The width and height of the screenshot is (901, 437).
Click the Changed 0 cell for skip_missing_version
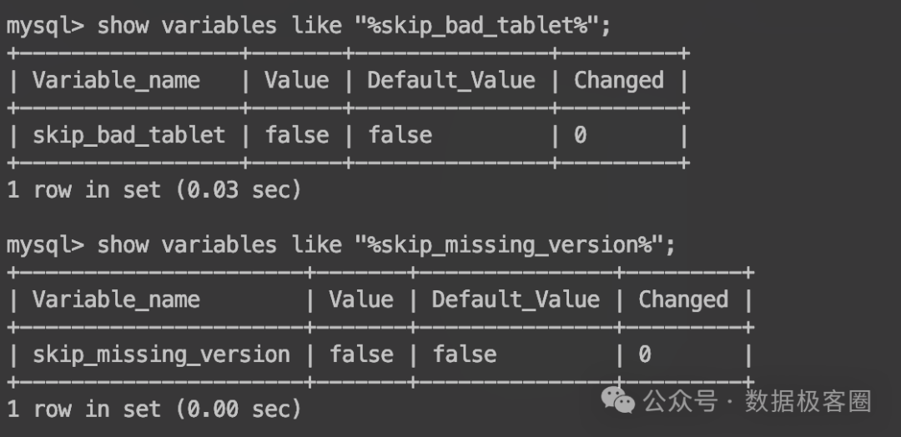[x=645, y=354]
